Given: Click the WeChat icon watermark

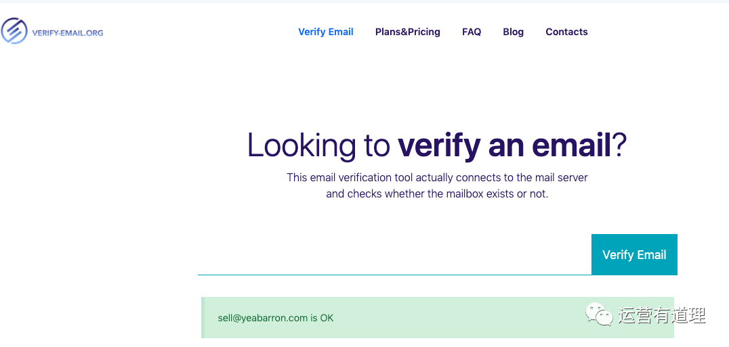Looking at the screenshot, I should click(x=599, y=315).
